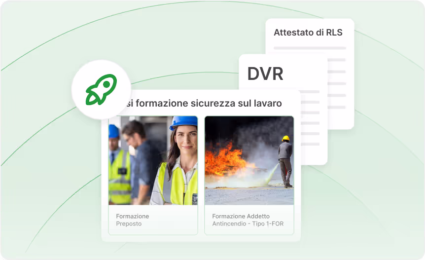Image resolution: width=425 pixels, height=260 pixels.
Task: Click the woman's blue hard hat
Action: 183,123
